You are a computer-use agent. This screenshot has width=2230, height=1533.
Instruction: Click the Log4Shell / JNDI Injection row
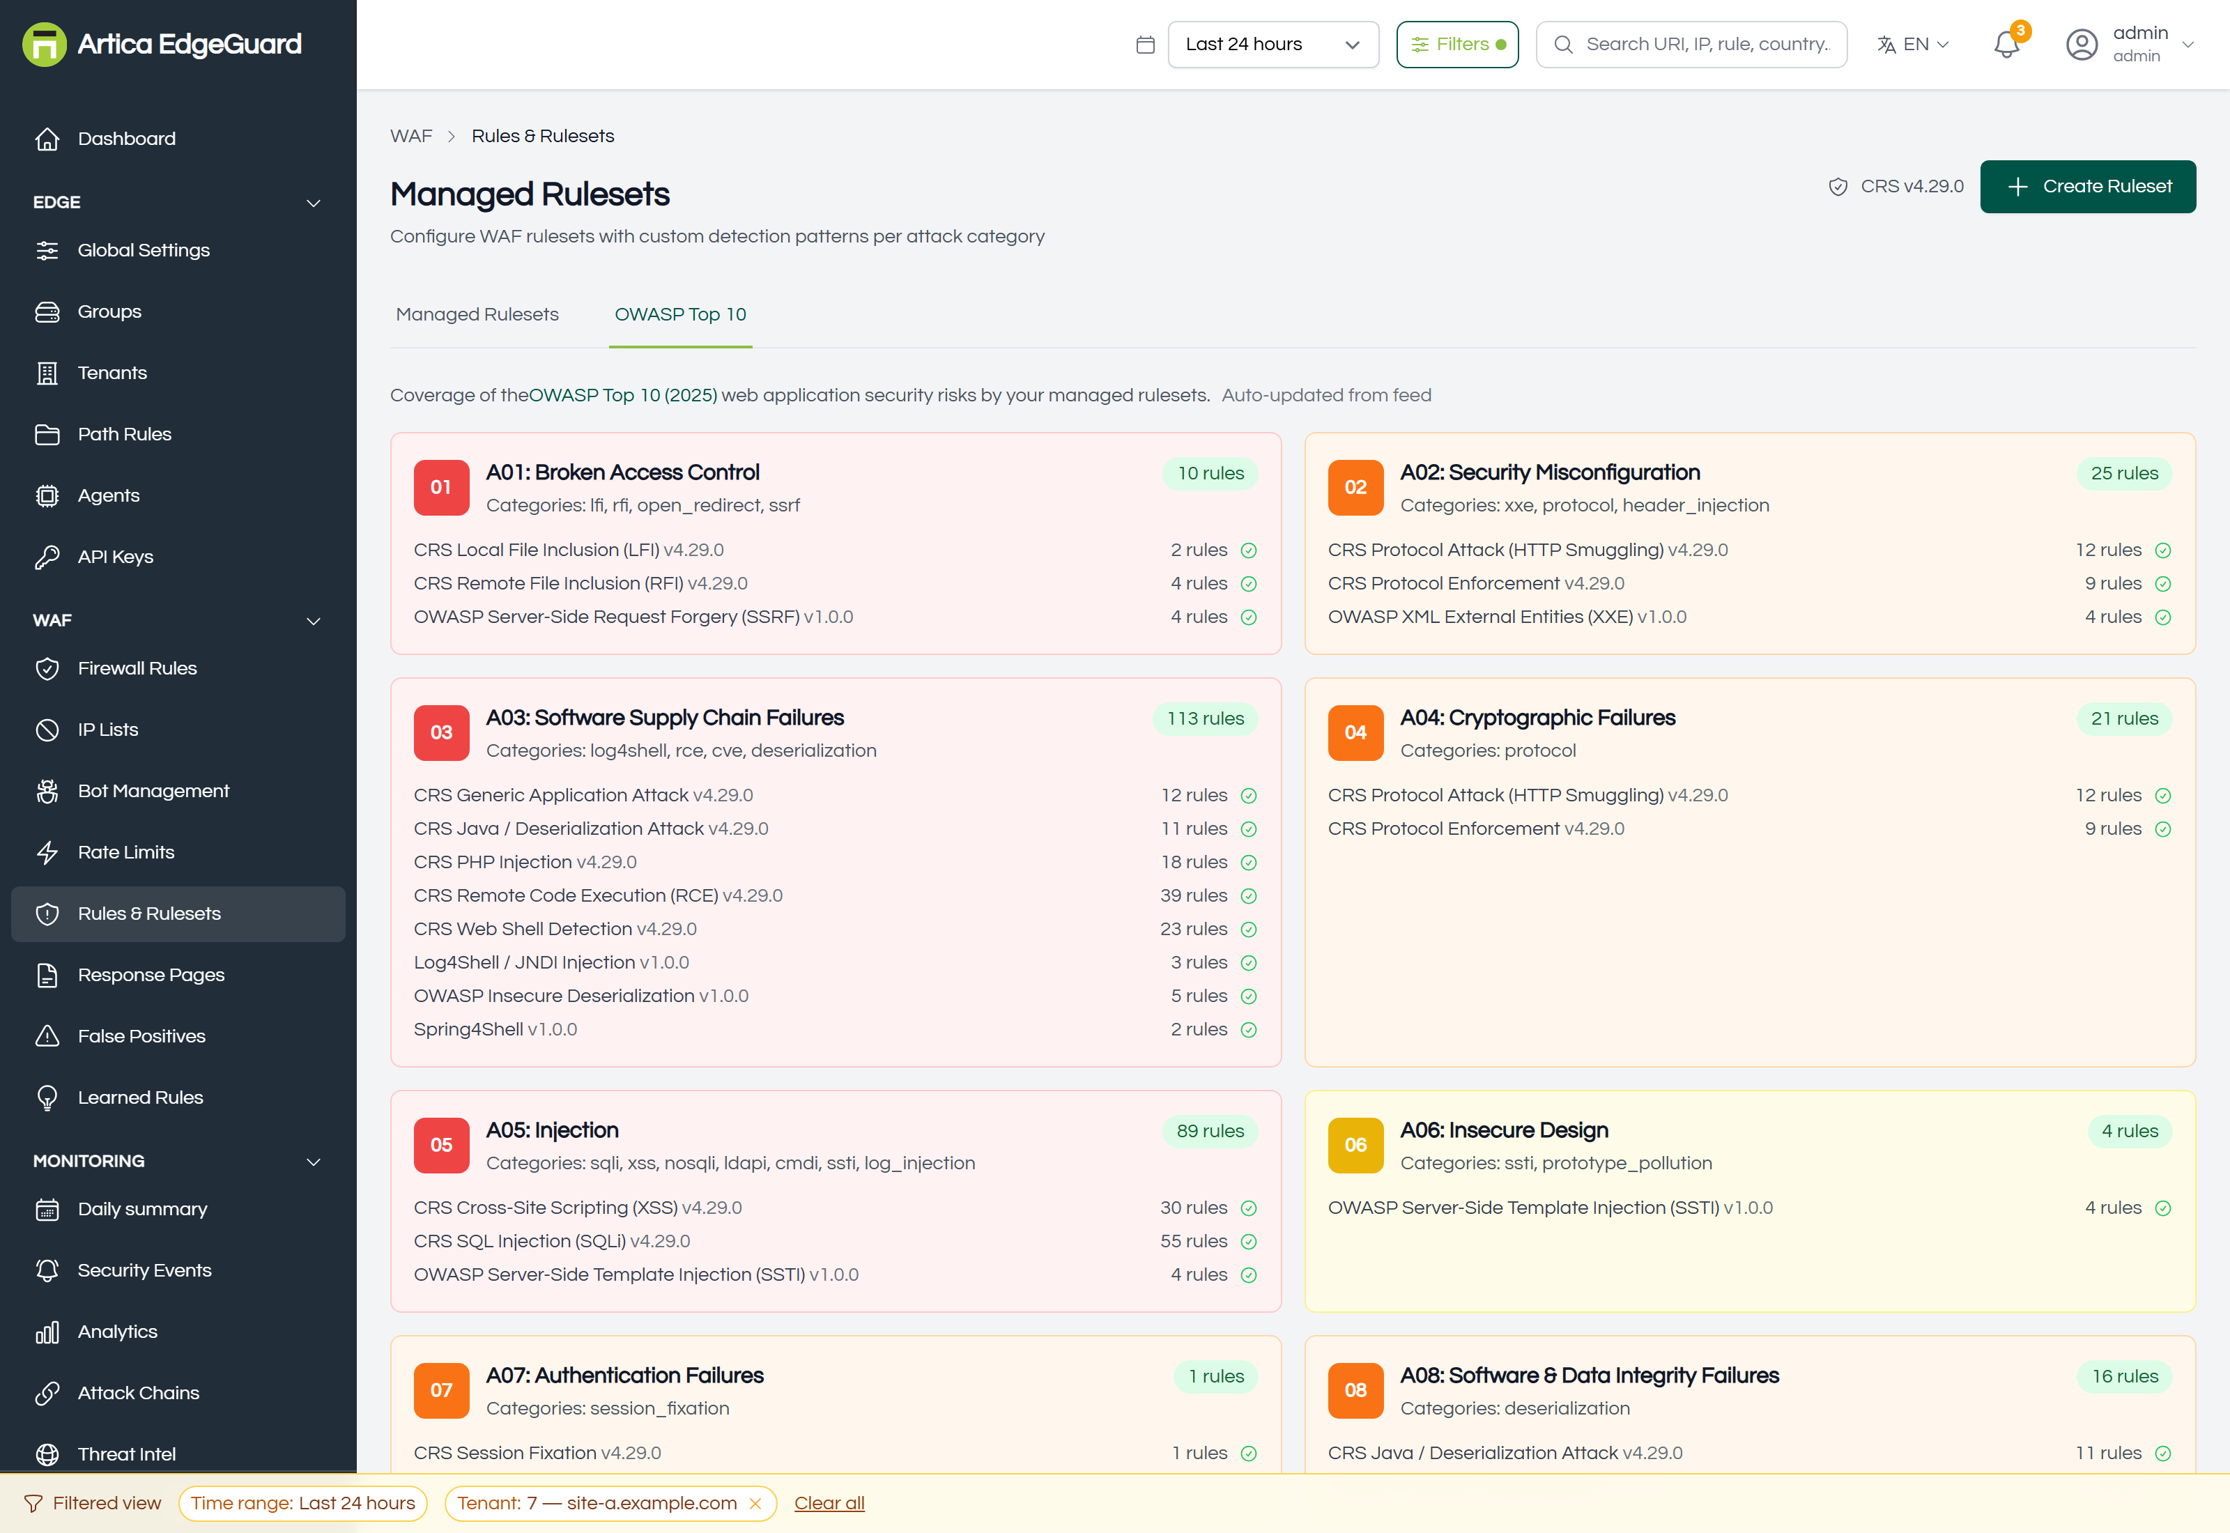(835, 962)
